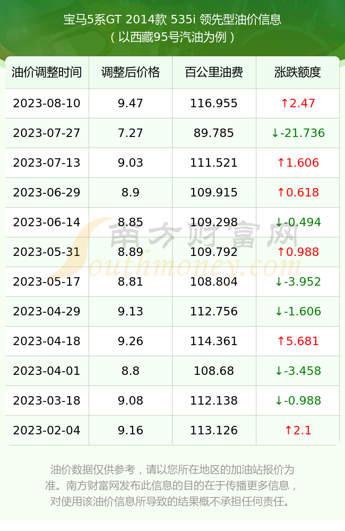The width and height of the screenshot is (345, 531).
Task: Select the green ↓-3.458 change value
Action: tap(298, 371)
